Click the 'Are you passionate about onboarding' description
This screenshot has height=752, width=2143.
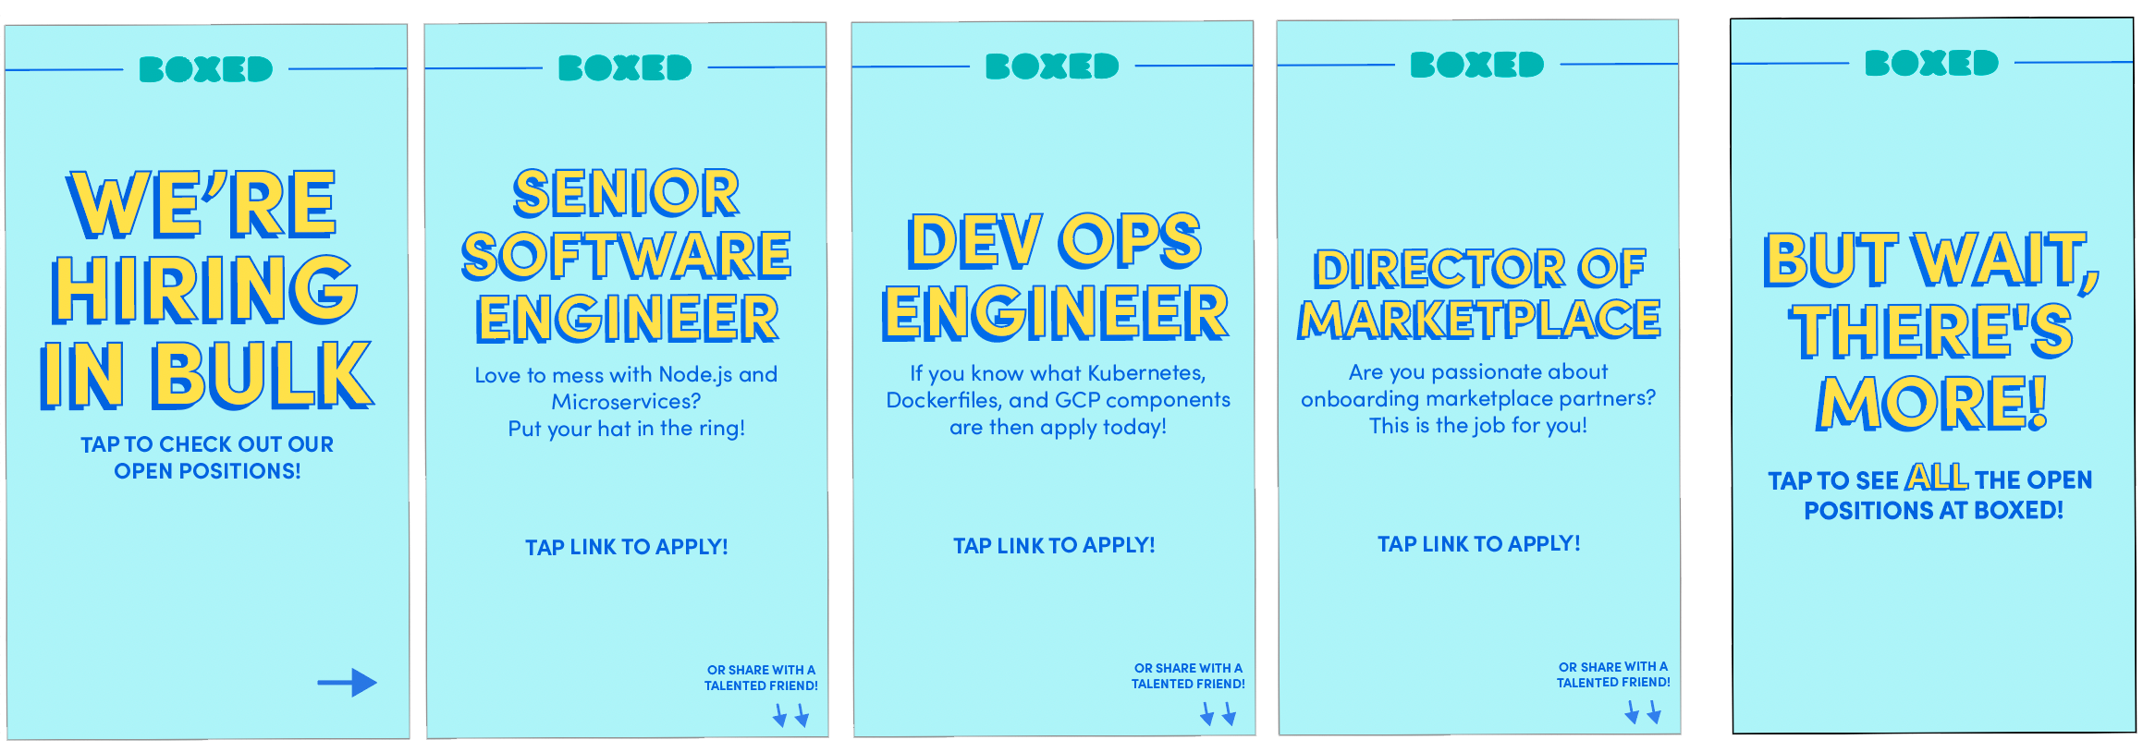pyautogui.click(x=1478, y=398)
